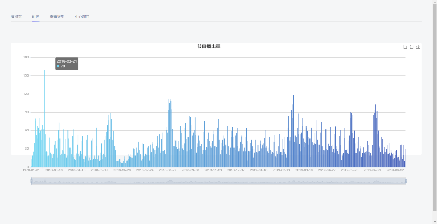The height and width of the screenshot is (224, 437).
Task: Click y-axis label 120
Action: coord(26,94)
